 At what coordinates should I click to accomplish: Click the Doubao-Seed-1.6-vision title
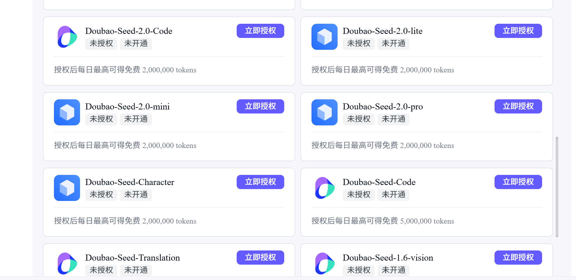tap(388, 258)
